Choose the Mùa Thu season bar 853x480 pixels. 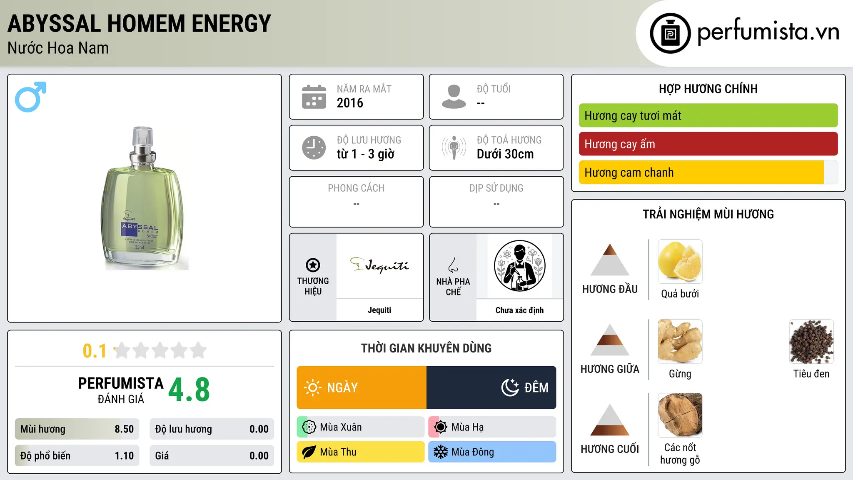(361, 452)
